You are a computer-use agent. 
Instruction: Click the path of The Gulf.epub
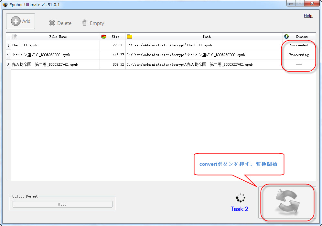tap(169, 45)
